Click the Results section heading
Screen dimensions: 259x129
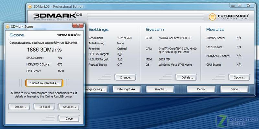215,30
